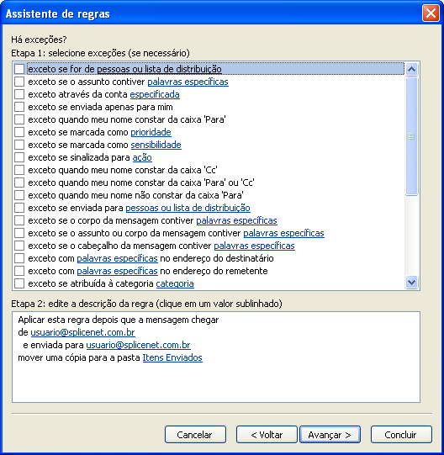Check 'exceto se enviada apenas para mim'
Screen dimensions: 444x455
click(19, 107)
